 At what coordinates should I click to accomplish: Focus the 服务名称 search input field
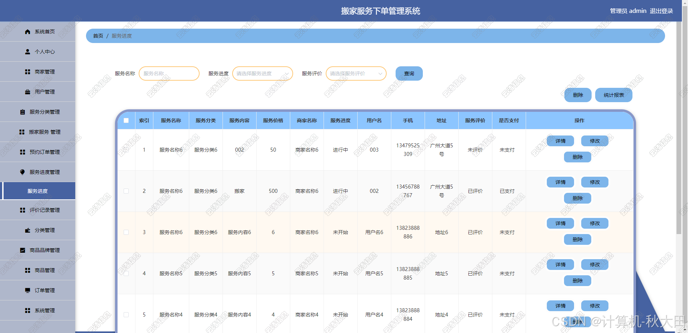[x=169, y=74]
